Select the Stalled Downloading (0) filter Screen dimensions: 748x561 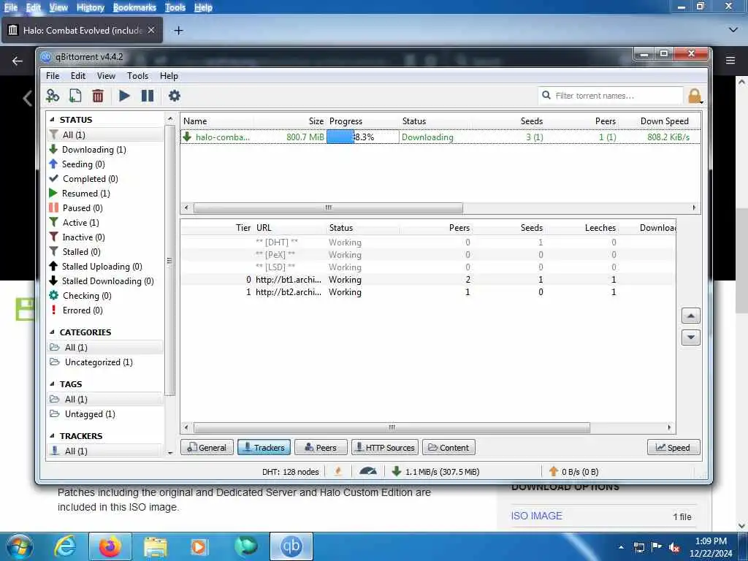click(x=107, y=281)
